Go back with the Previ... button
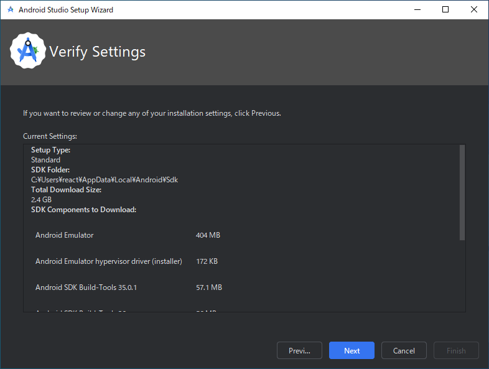This screenshot has width=489, height=369. tap(299, 350)
